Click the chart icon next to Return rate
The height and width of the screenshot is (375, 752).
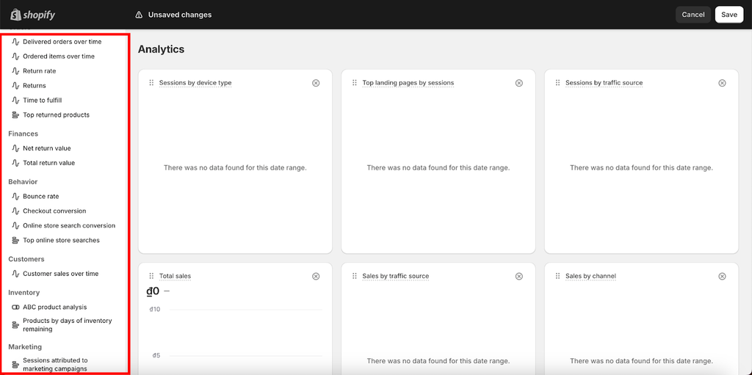pyautogui.click(x=15, y=71)
